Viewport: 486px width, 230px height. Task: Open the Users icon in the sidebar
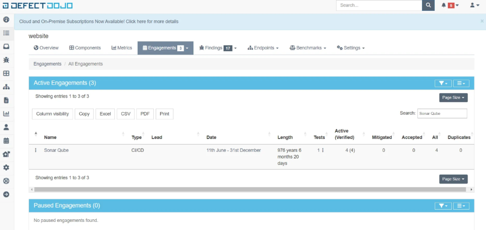pyautogui.click(x=6, y=127)
